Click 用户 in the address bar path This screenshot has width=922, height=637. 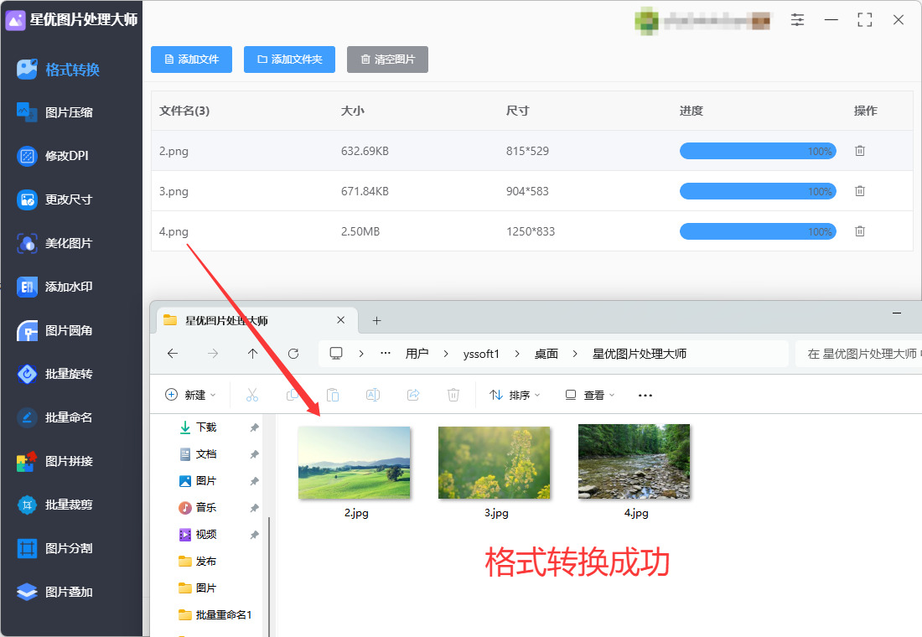(417, 354)
